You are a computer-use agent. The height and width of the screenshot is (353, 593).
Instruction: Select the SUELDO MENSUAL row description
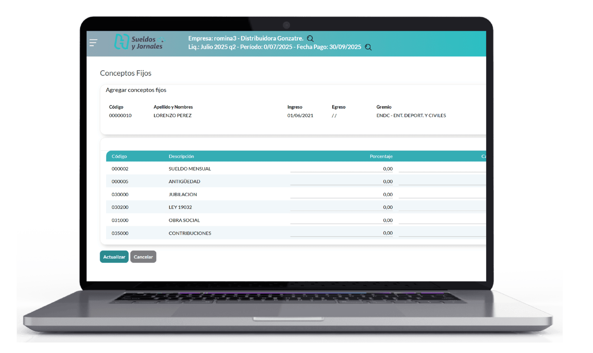190,169
